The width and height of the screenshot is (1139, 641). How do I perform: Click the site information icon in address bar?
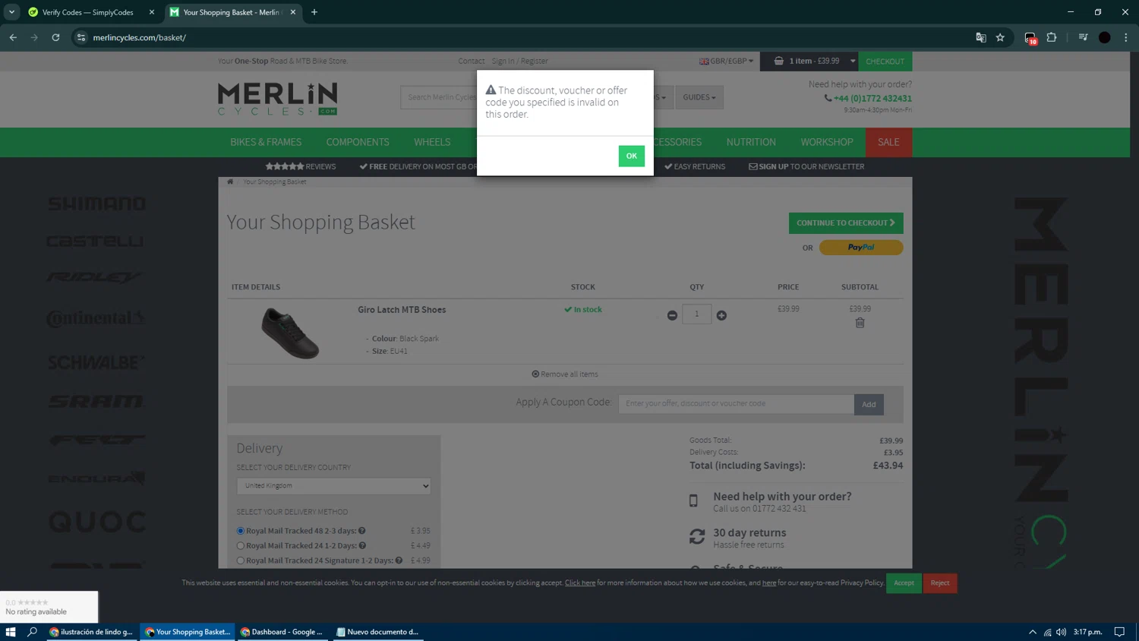80,37
